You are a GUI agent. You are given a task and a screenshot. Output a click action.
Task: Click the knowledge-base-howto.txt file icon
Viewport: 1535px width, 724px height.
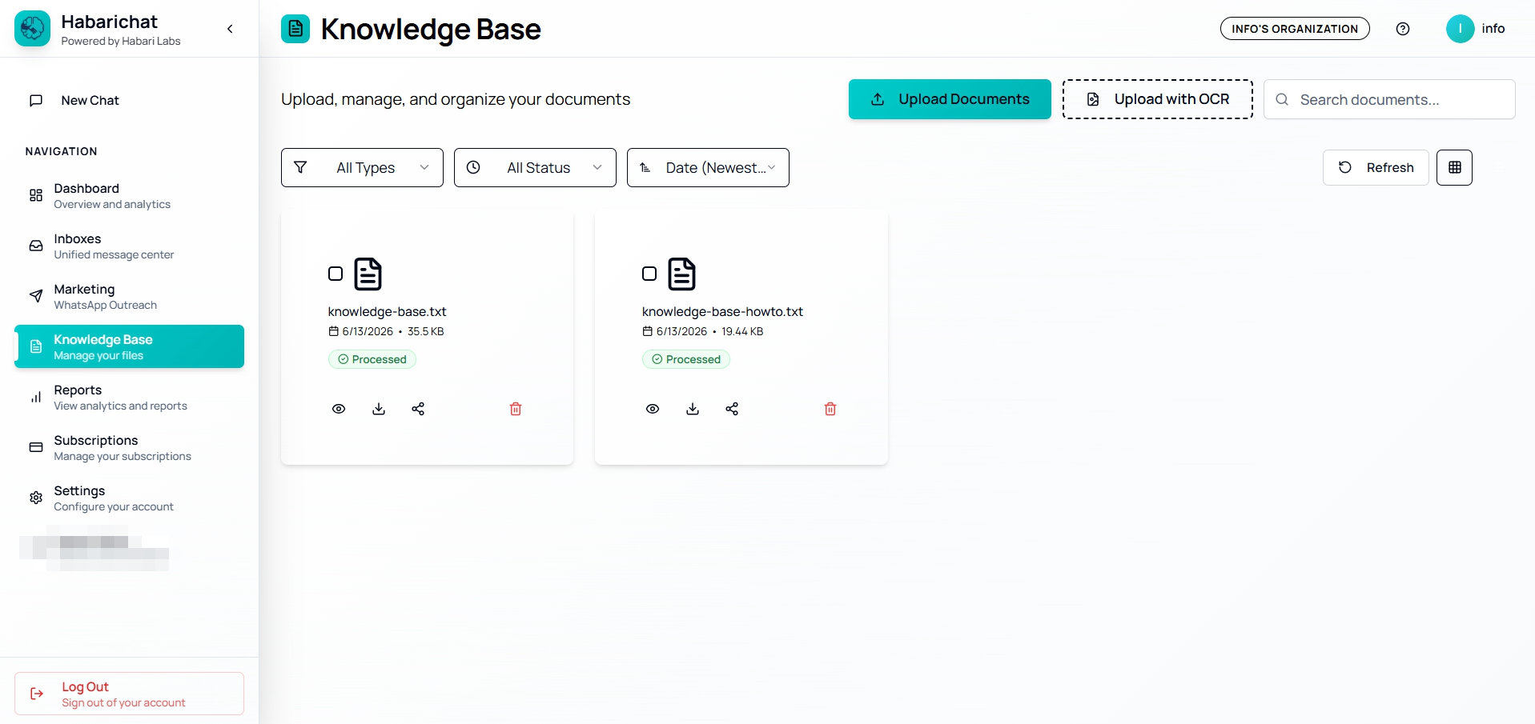point(681,274)
